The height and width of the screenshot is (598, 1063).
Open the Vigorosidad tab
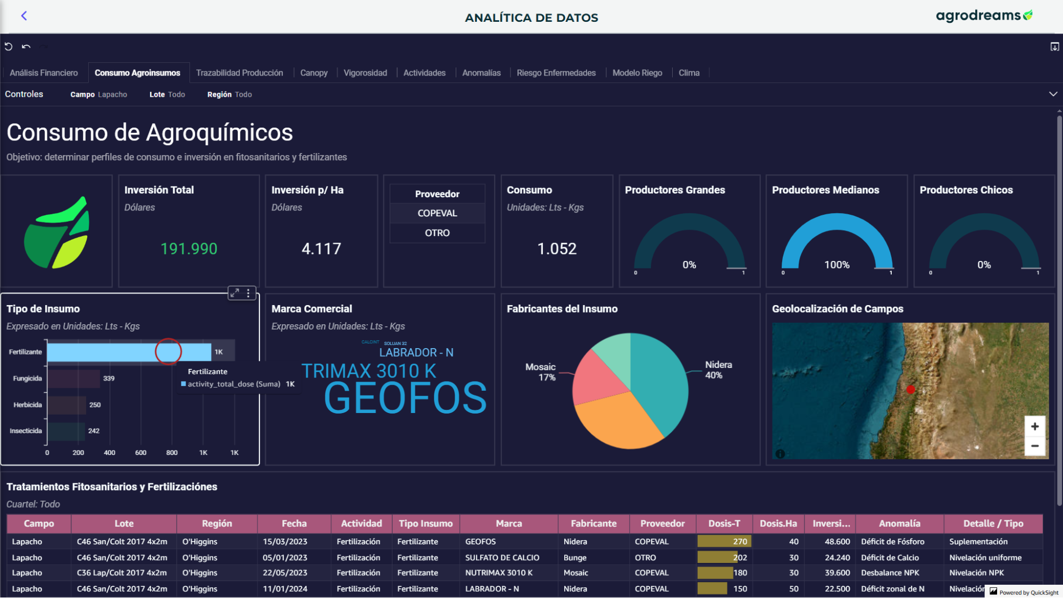click(x=365, y=73)
